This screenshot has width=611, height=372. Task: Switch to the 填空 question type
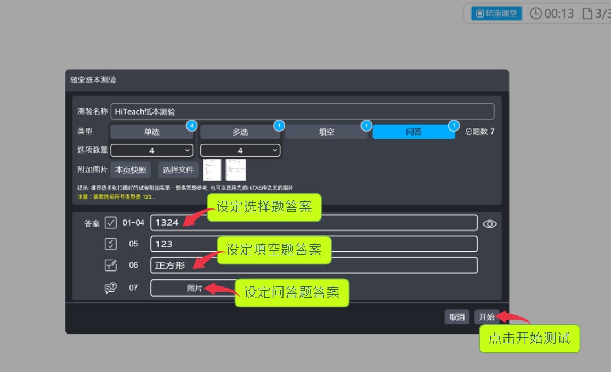[x=326, y=132]
